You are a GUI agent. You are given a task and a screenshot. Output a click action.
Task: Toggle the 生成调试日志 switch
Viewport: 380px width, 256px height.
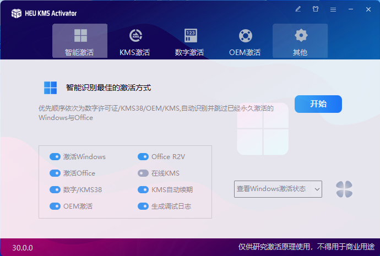pos(143,206)
